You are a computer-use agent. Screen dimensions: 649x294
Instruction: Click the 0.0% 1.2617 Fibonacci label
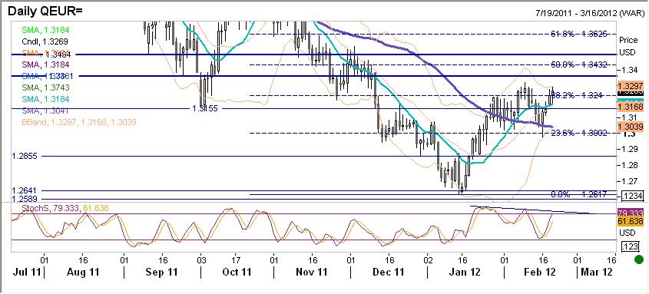[578, 194]
